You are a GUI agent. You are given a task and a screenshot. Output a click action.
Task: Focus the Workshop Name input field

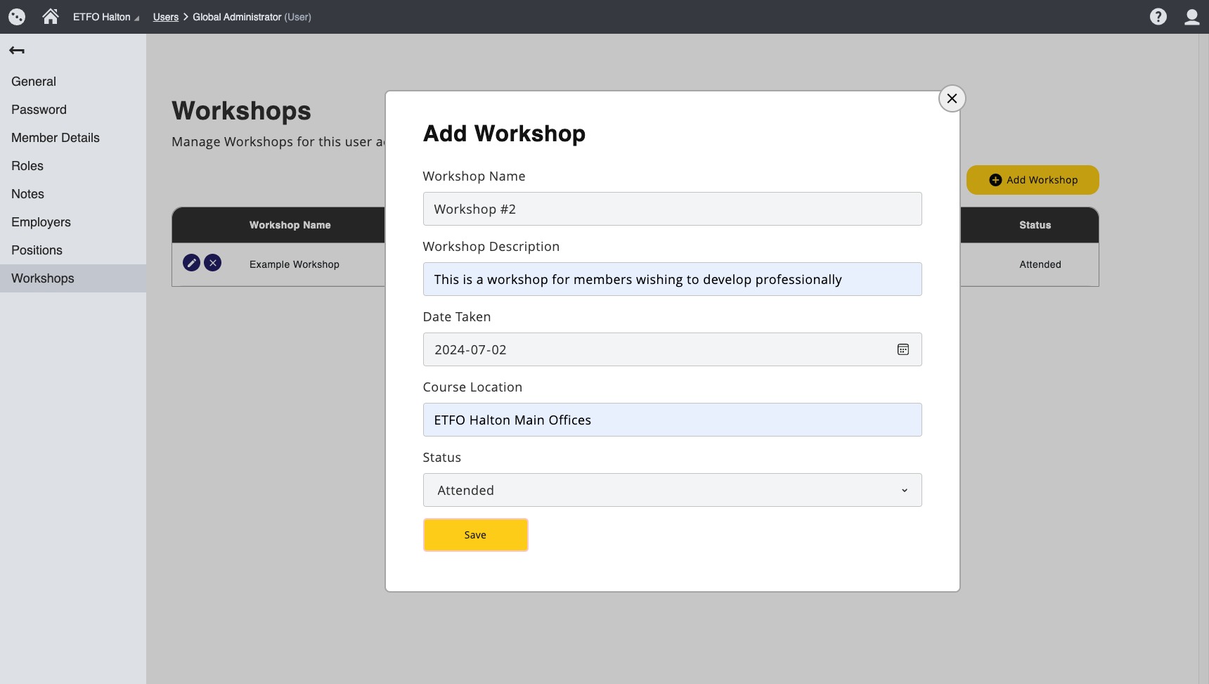coord(671,209)
